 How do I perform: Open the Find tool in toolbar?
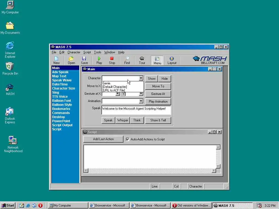point(127,60)
